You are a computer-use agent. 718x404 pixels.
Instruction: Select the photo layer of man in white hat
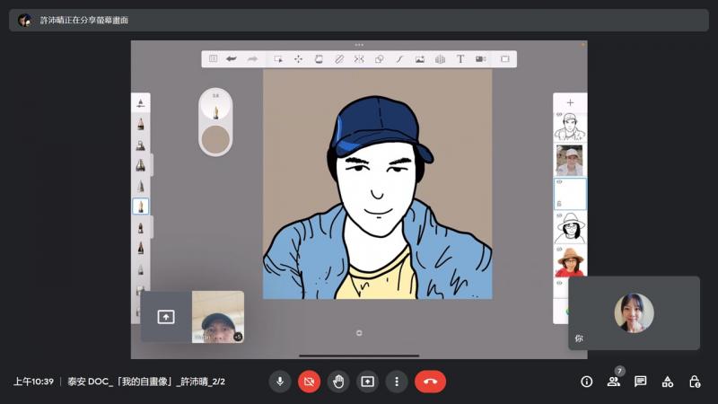(x=570, y=161)
